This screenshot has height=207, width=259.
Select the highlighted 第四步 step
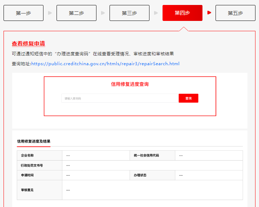click(182, 13)
